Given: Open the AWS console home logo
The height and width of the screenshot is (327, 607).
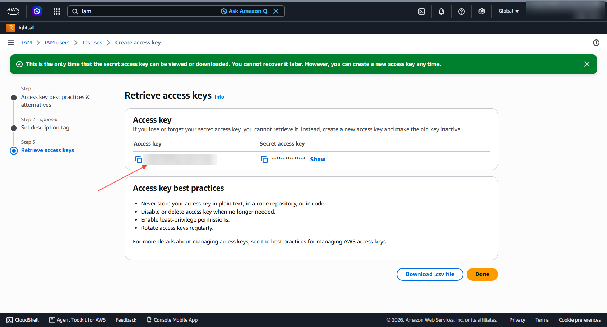Looking at the screenshot, I should coord(13,11).
